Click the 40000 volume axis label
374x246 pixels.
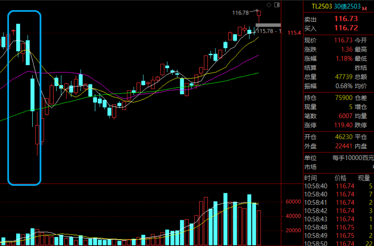(293, 216)
